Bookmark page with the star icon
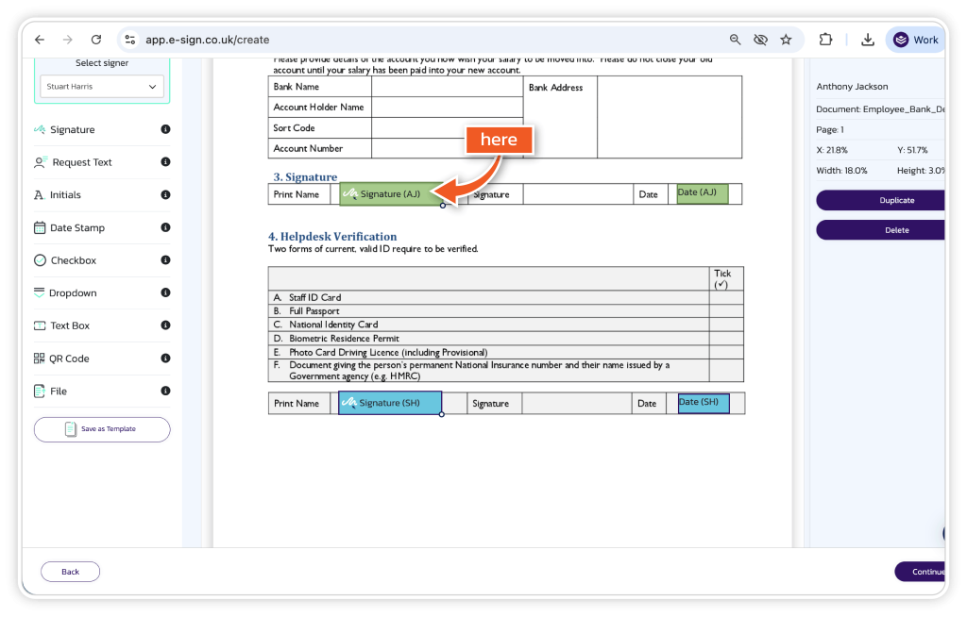 [x=786, y=40]
